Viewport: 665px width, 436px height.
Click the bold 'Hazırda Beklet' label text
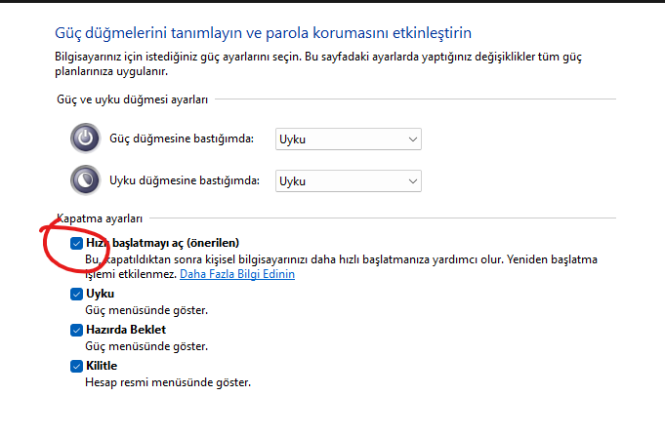pos(127,330)
